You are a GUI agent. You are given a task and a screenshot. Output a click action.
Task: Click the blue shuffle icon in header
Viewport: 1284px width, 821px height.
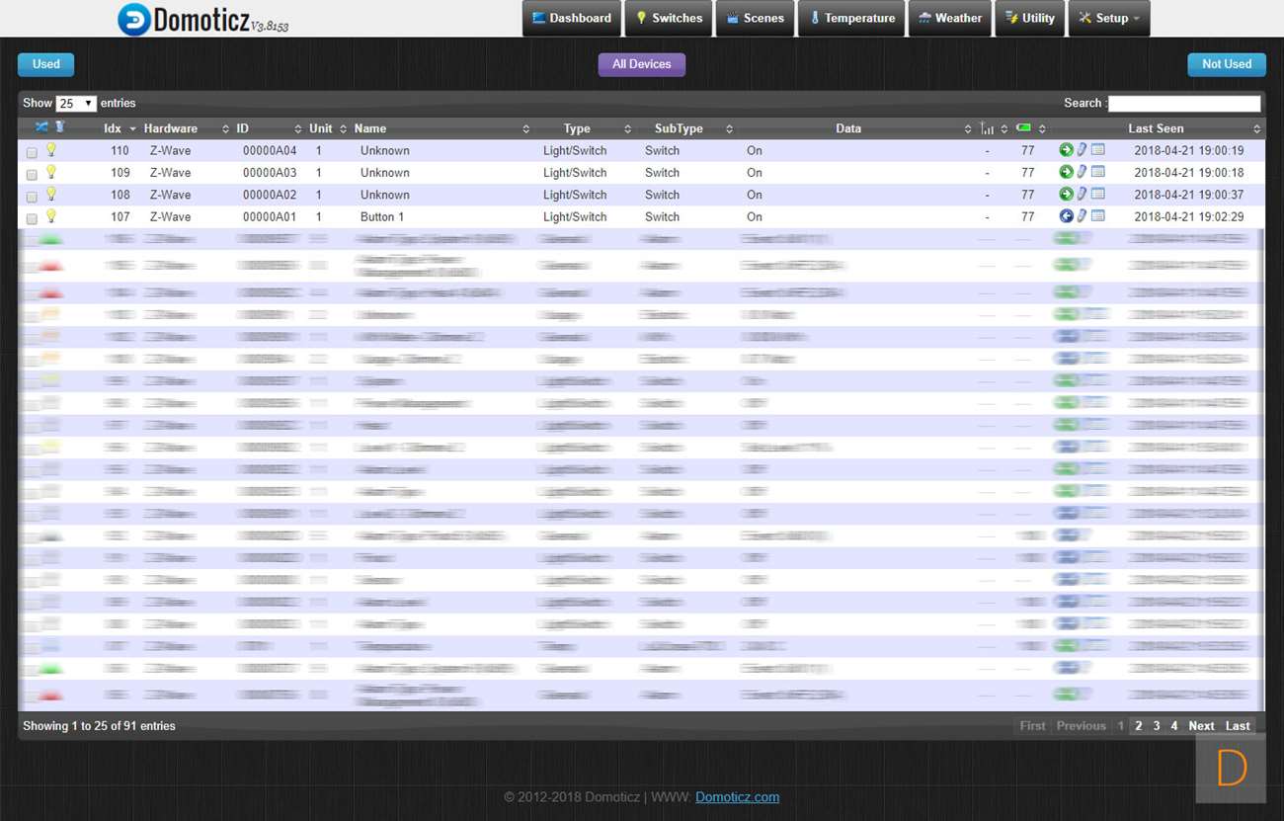pyautogui.click(x=41, y=127)
